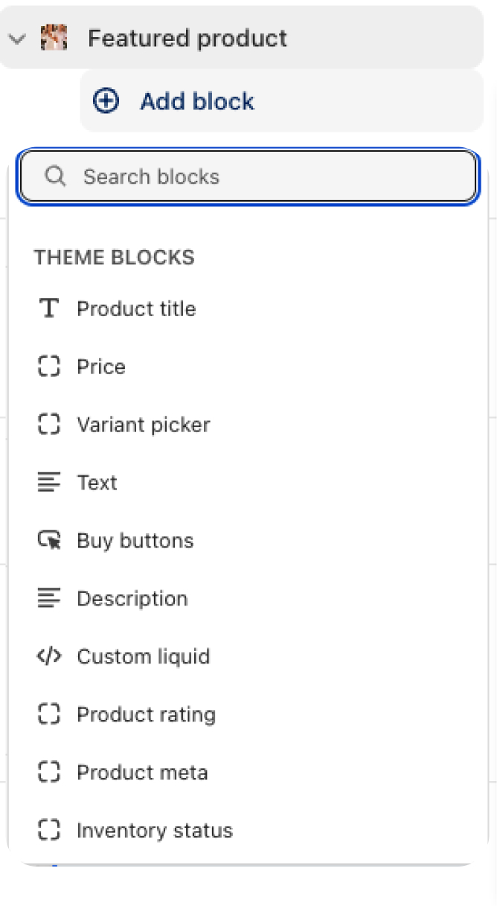Screen dimensions: 497x906
Task: Click the search magnifier icon
Action: 55,177
